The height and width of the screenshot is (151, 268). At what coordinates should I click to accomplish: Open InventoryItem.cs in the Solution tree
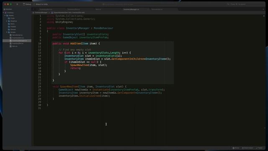coord(18,38)
